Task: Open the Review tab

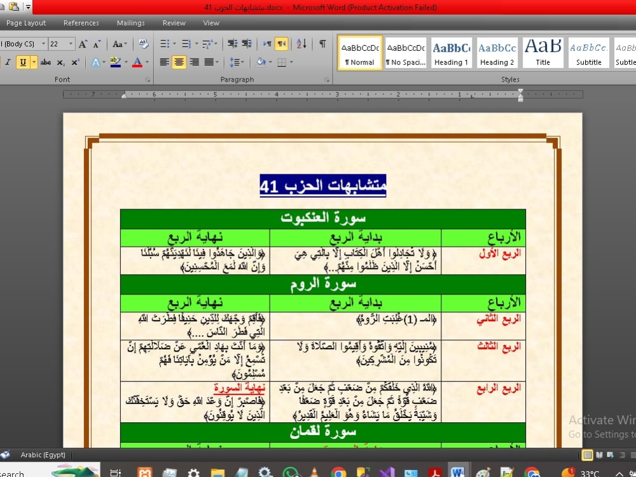Action: 174,23
